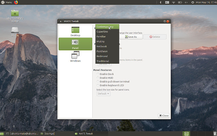Viewport: 217px width, 136px height.
Task: Switch to the ubuntu-mate@ubuntu terminal task
Action: [x=22, y=134]
